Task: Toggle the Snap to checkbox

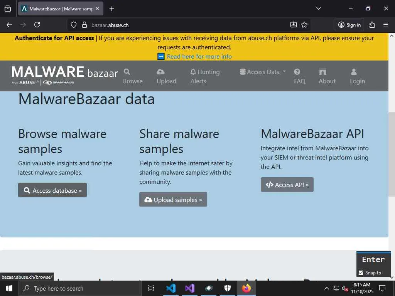Action: click(361, 273)
